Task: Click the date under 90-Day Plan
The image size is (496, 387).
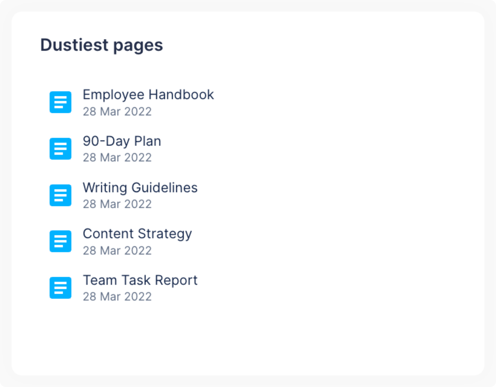Action: pos(117,157)
